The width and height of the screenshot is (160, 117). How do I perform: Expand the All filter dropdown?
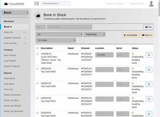pyautogui.click(x=59, y=34)
